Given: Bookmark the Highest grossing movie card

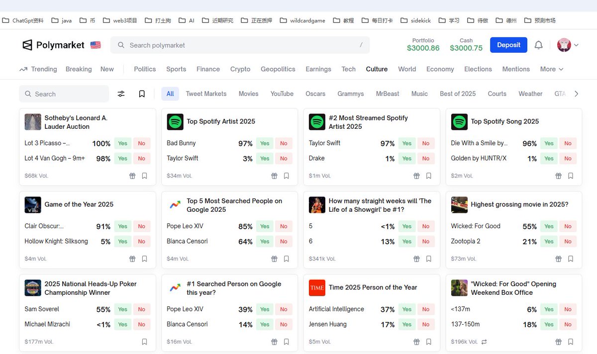Looking at the screenshot, I should point(571,259).
